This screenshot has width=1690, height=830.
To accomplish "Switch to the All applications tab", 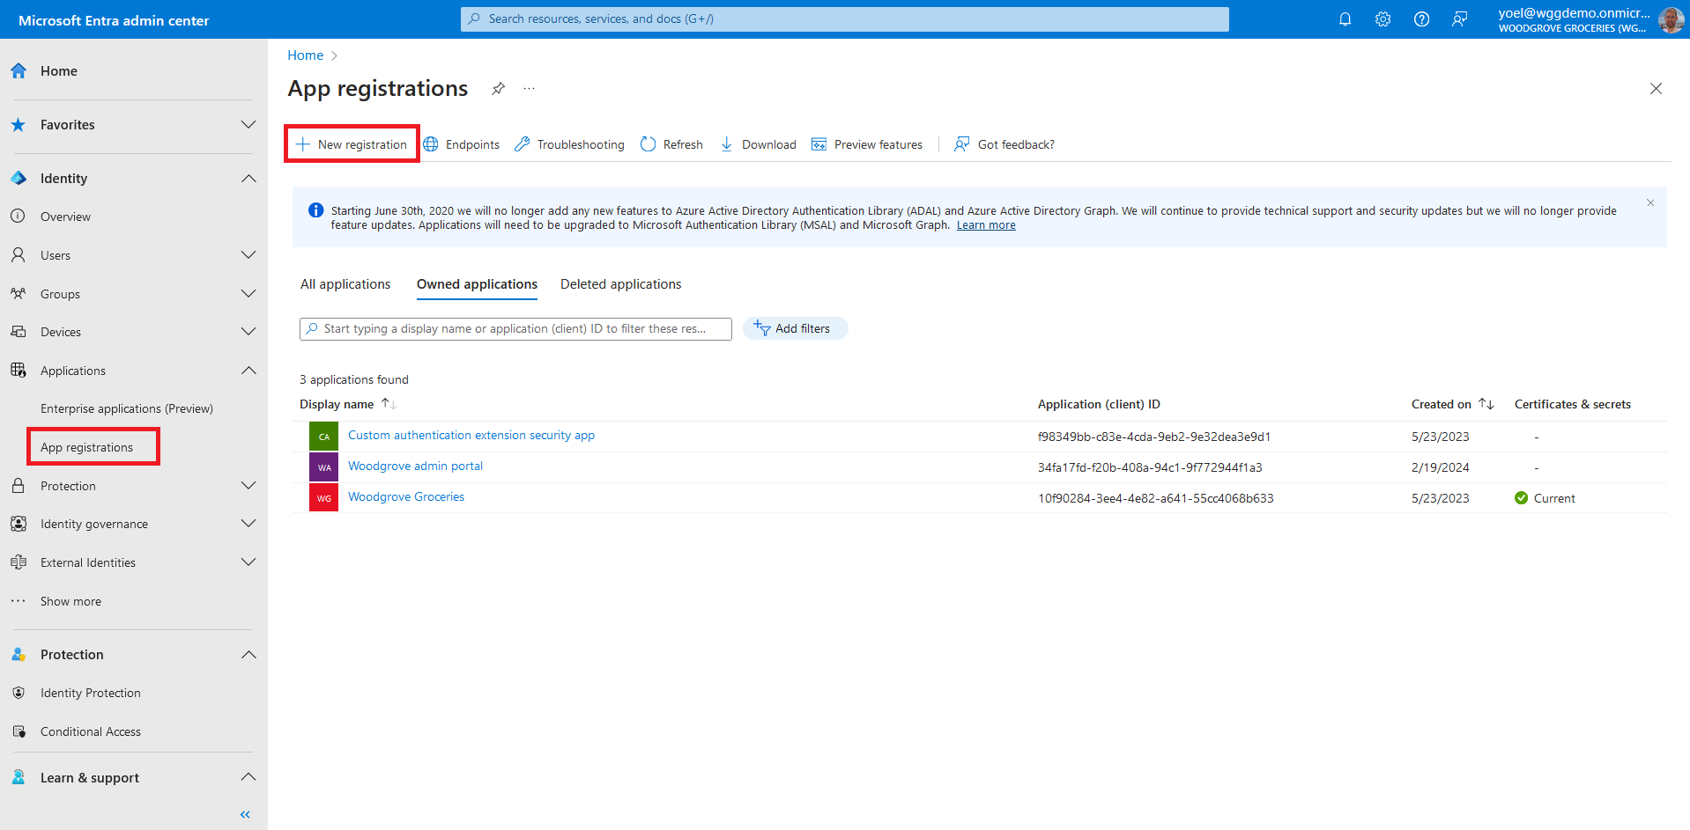I will click(345, 284).
